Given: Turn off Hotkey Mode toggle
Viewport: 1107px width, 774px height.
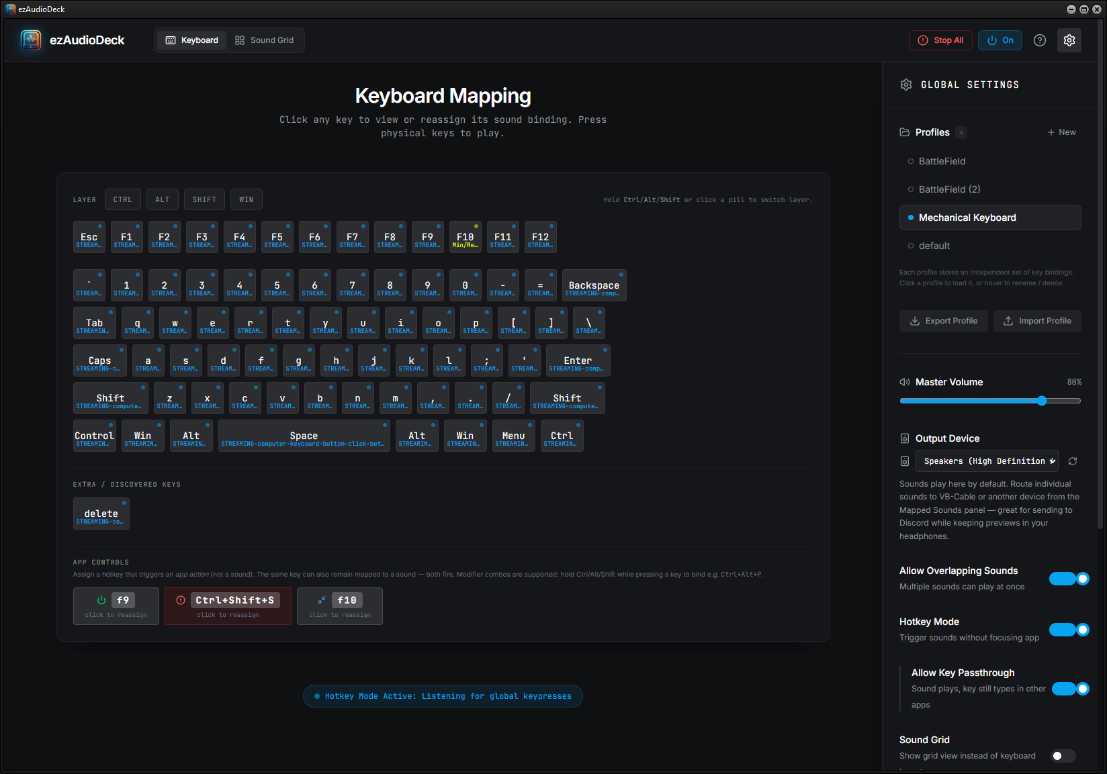Looking at the screenshot, I should (x=1069, y=630).
